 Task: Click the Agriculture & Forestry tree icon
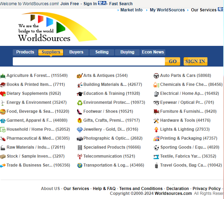(3, 76)
